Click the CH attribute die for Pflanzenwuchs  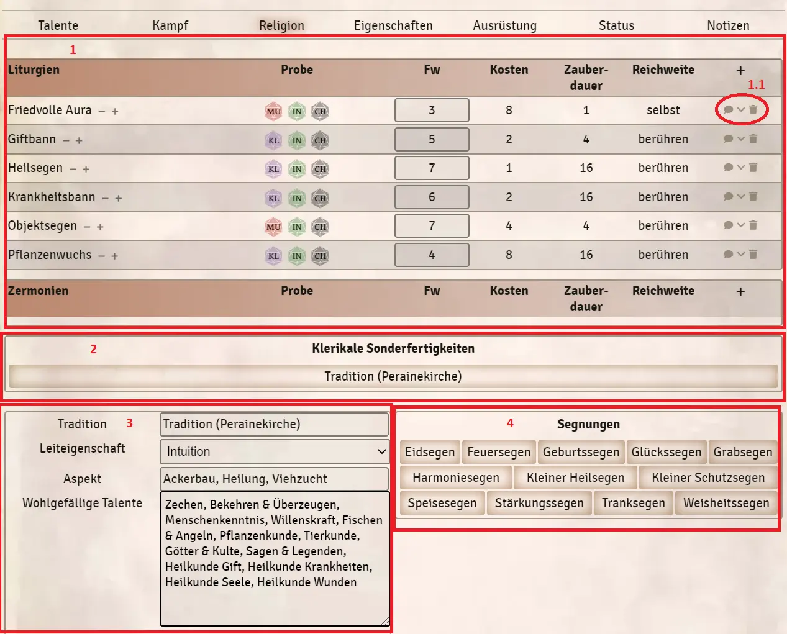pyautogui.click(x=320, y=256)
